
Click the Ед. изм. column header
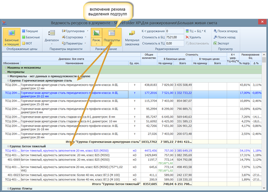coord(135,63)
